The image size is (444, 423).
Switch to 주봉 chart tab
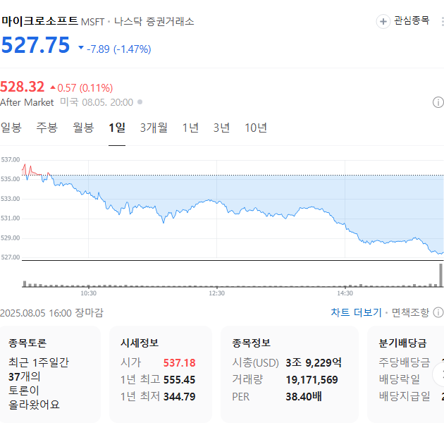point(47,128)
